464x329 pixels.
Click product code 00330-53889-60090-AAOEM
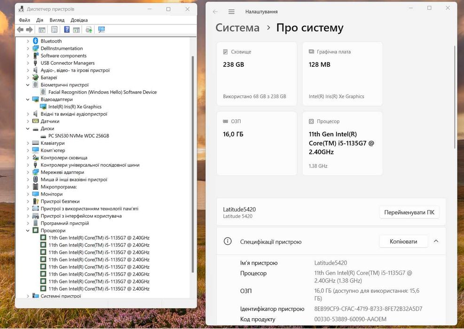click(350, 319)
